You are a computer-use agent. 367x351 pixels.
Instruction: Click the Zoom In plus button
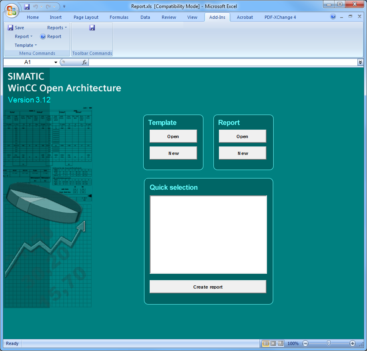tap(353, 343)
